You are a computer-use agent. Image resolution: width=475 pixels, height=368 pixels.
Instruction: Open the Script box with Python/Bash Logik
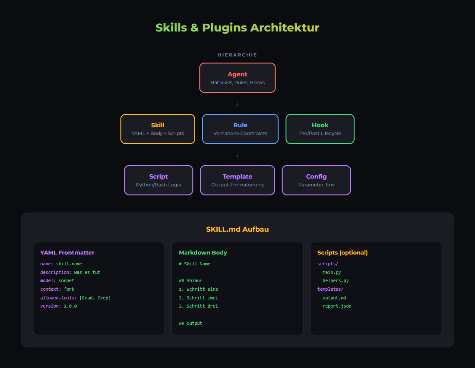click(158, 180)
